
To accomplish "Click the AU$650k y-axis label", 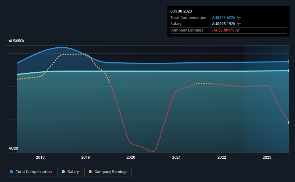I will coord(17,41).
